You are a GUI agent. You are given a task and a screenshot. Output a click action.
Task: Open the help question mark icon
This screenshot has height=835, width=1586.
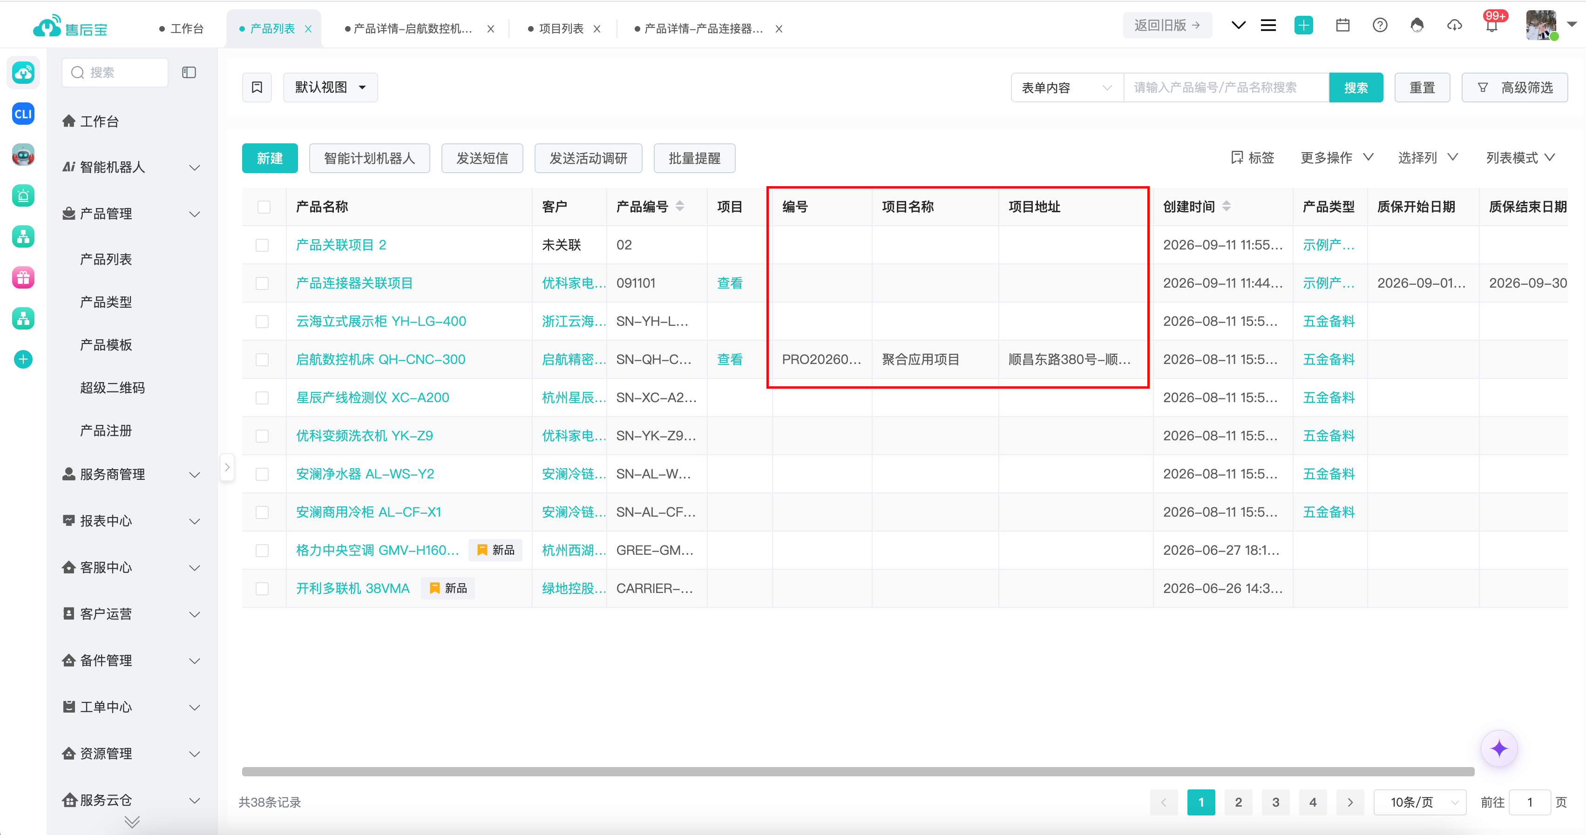(1380, 25)
